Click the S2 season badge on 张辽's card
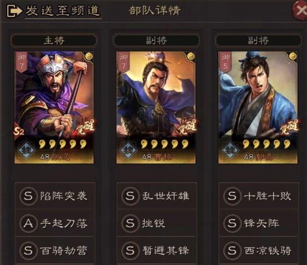 19,132
